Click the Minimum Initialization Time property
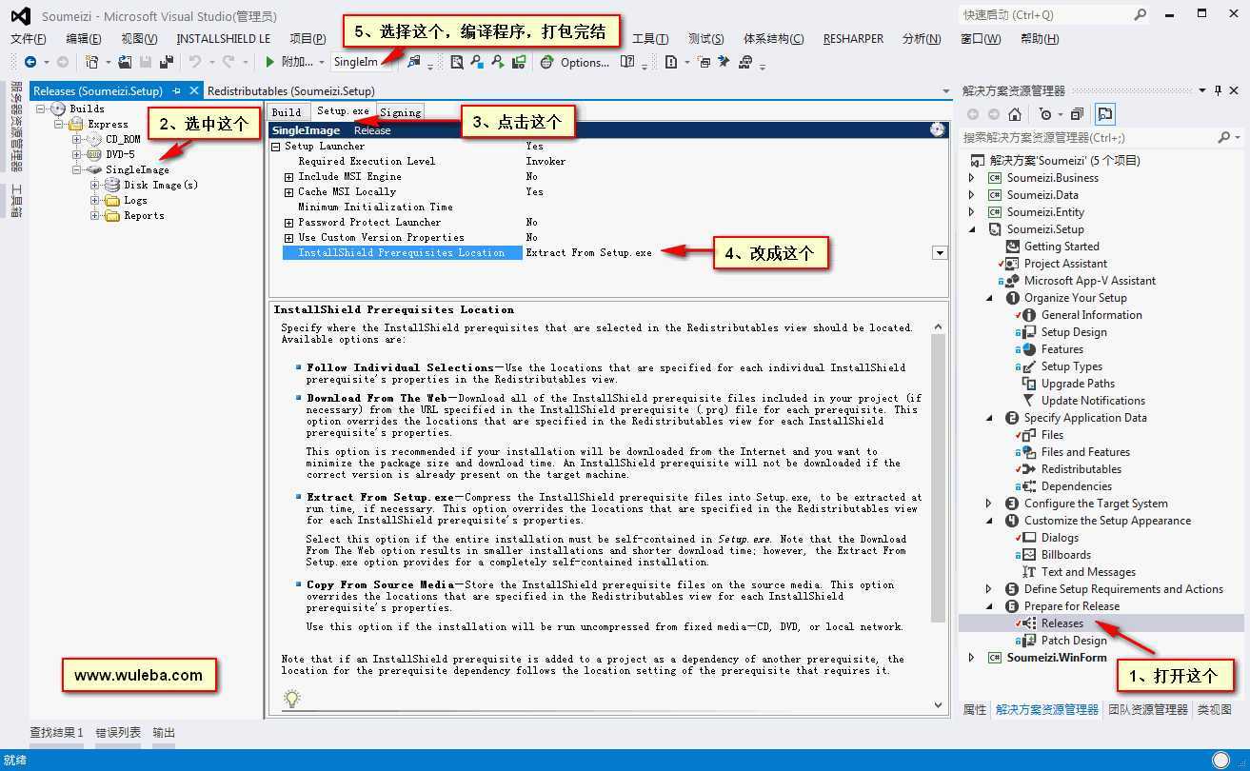 pos(609,208)
